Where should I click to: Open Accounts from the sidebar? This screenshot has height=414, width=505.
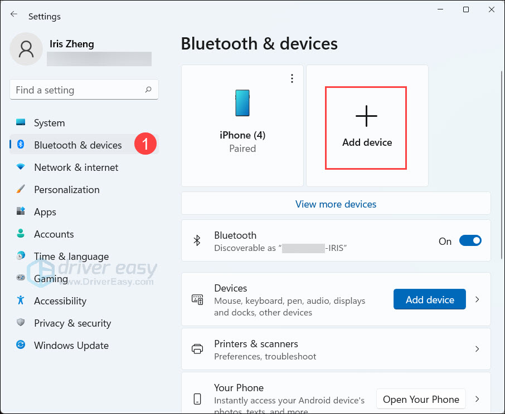coord(54,234)
